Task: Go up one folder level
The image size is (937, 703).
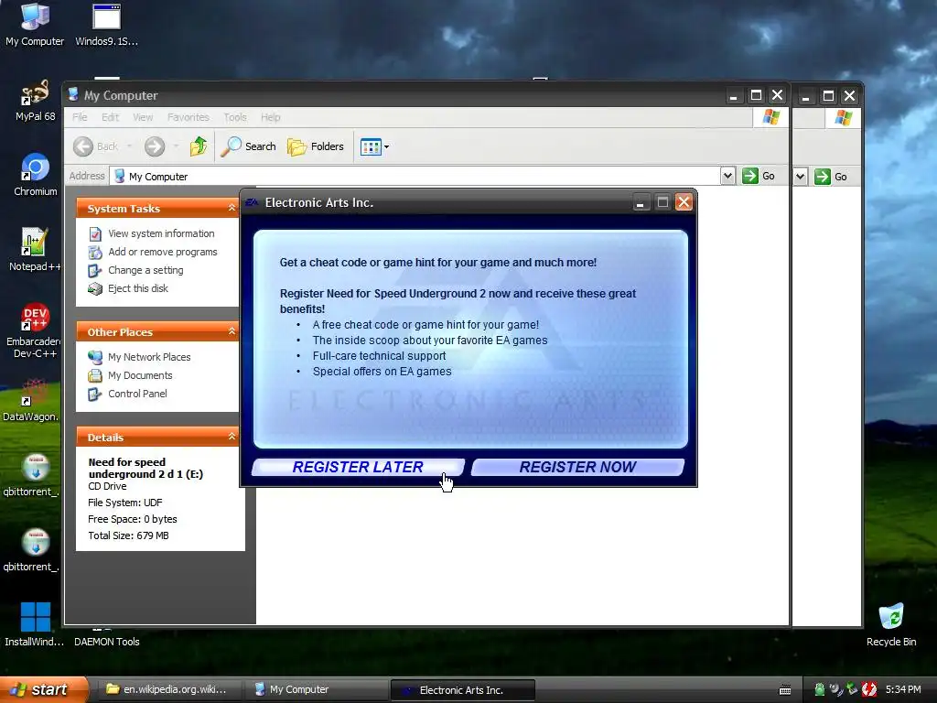Action: click(199, 146)
